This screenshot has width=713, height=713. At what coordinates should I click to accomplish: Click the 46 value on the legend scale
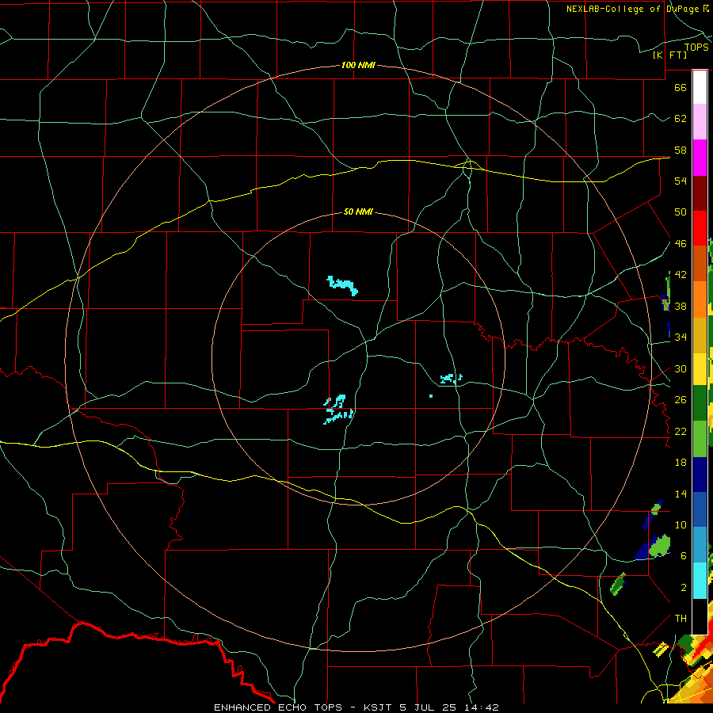tap(681, 244)
